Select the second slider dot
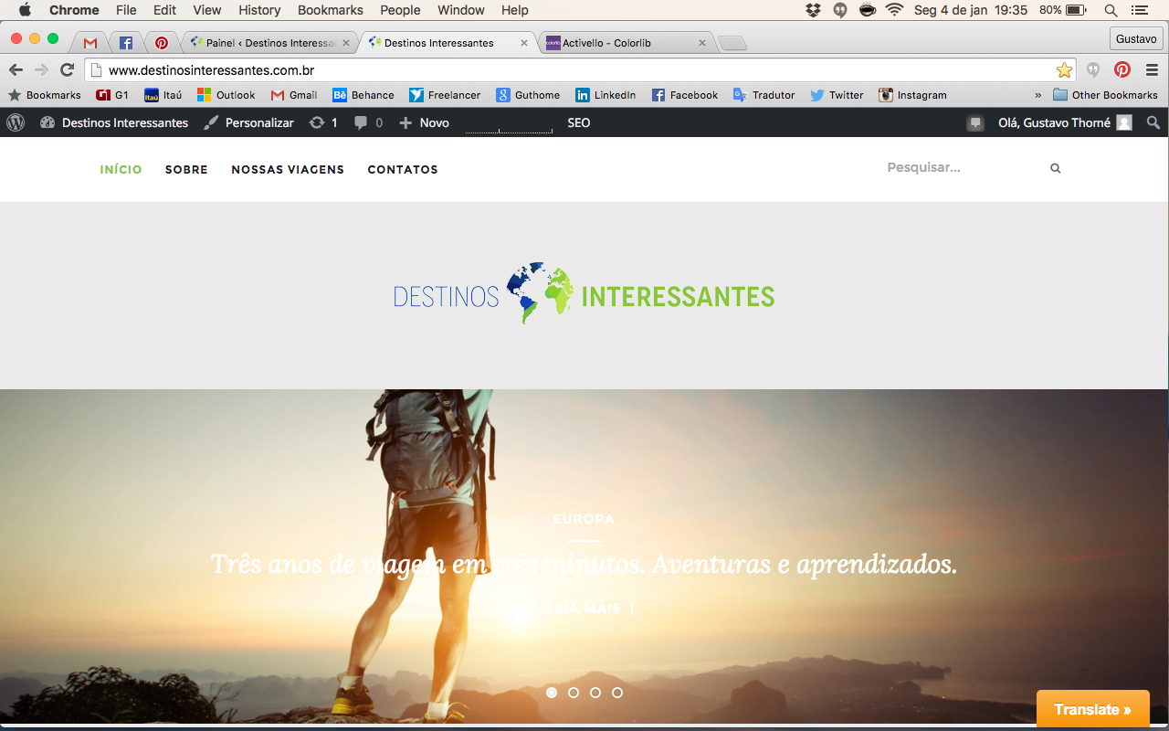 [574, 693]
